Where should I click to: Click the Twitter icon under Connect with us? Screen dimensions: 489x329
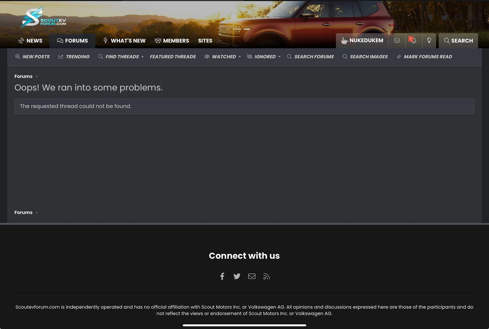[x=237, y=276]
